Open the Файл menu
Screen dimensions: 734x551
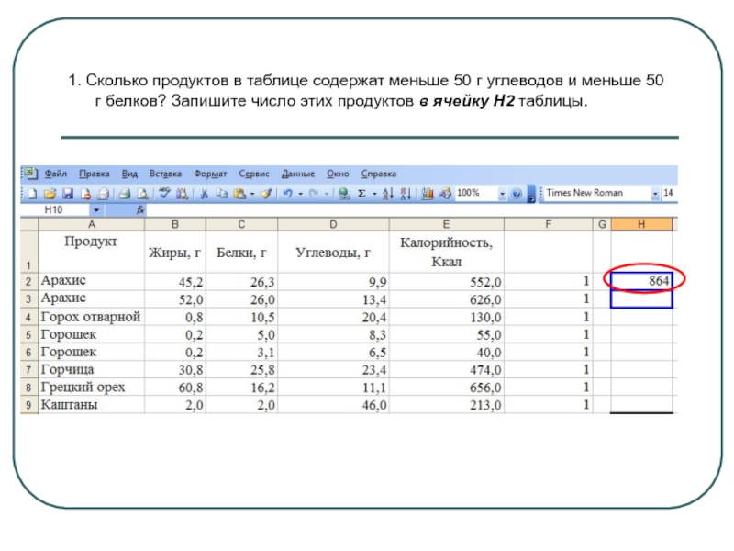54,174
